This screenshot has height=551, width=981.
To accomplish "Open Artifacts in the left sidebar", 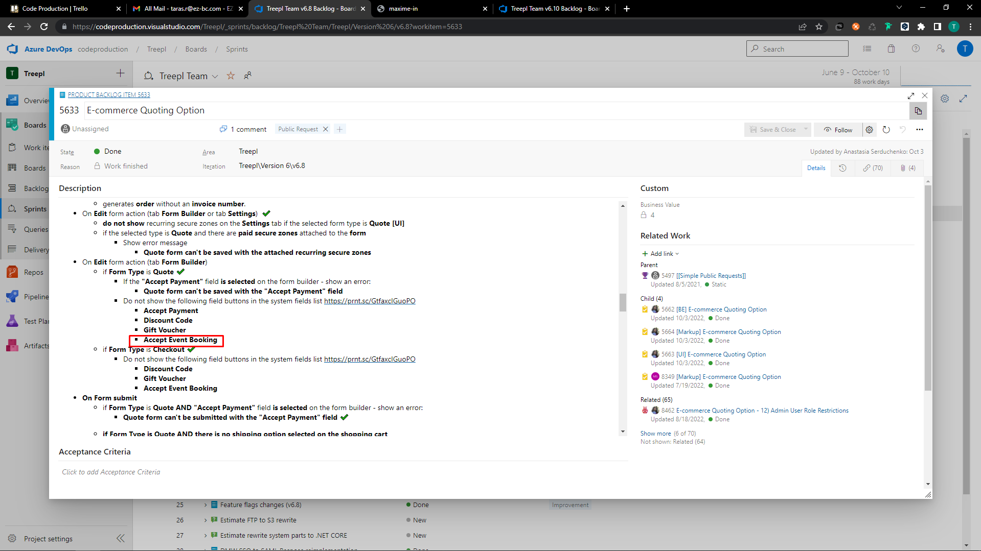I will 28,346.
